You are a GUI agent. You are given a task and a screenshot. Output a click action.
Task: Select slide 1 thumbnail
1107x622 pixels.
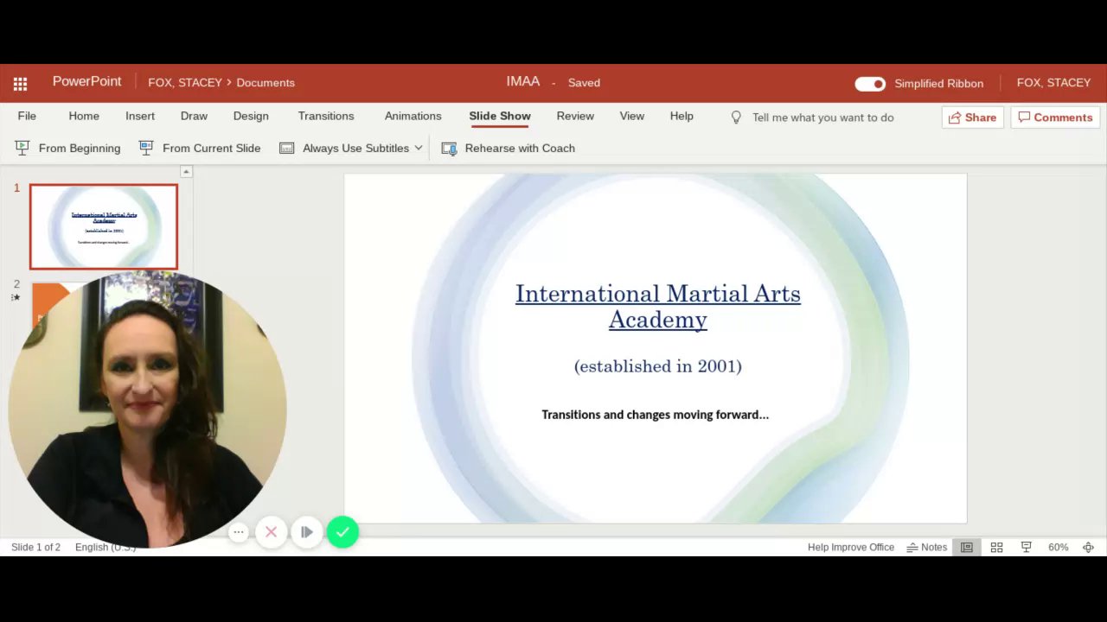coord(104,226)
